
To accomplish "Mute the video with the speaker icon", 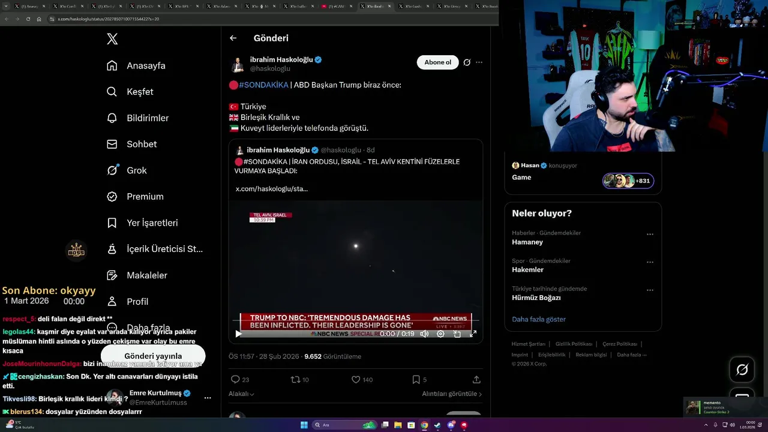I will 424,334.
